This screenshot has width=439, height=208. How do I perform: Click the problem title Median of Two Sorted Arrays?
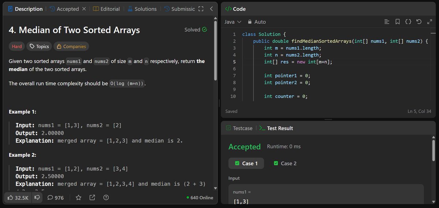coord(74,30)
